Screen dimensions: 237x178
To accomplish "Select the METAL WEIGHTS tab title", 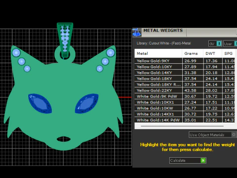I will [163, 30].
